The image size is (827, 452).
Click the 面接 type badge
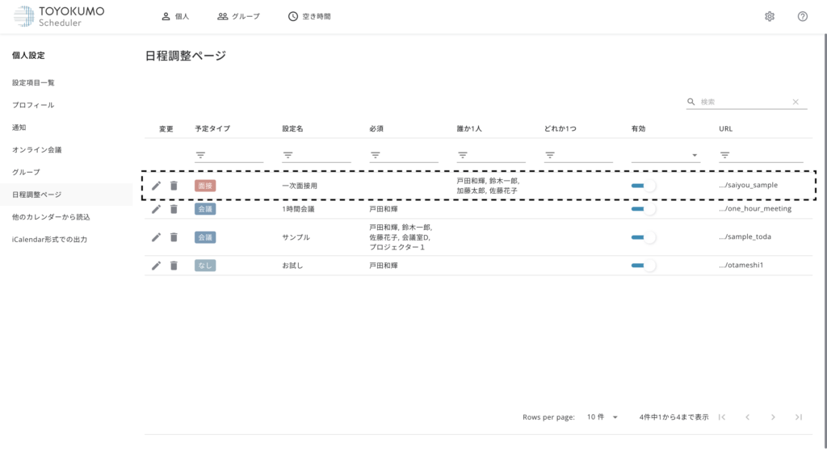tap(205, 186)
